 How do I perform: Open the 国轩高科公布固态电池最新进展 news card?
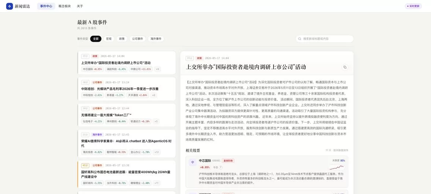click(127, 175)
